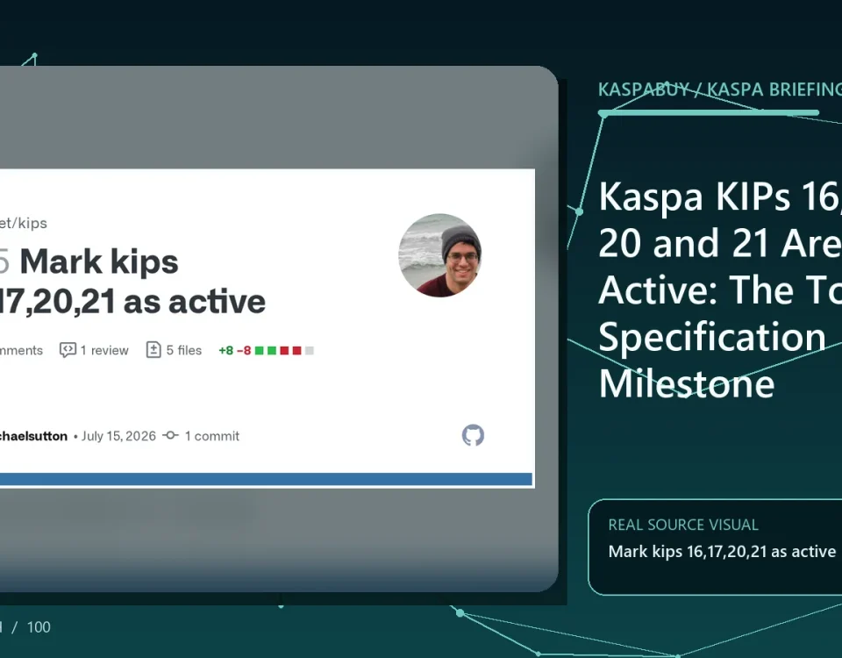
Task: Click the '17,20,21 as active' title line
Action: coord(132,302)
